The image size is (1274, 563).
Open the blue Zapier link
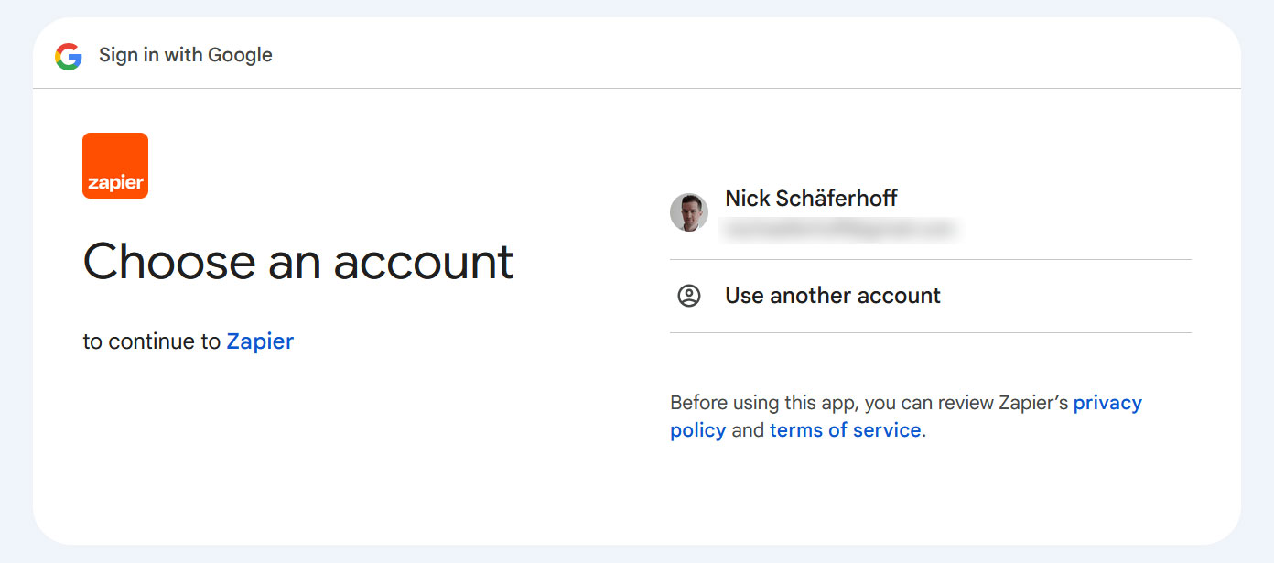pos(260,341)
